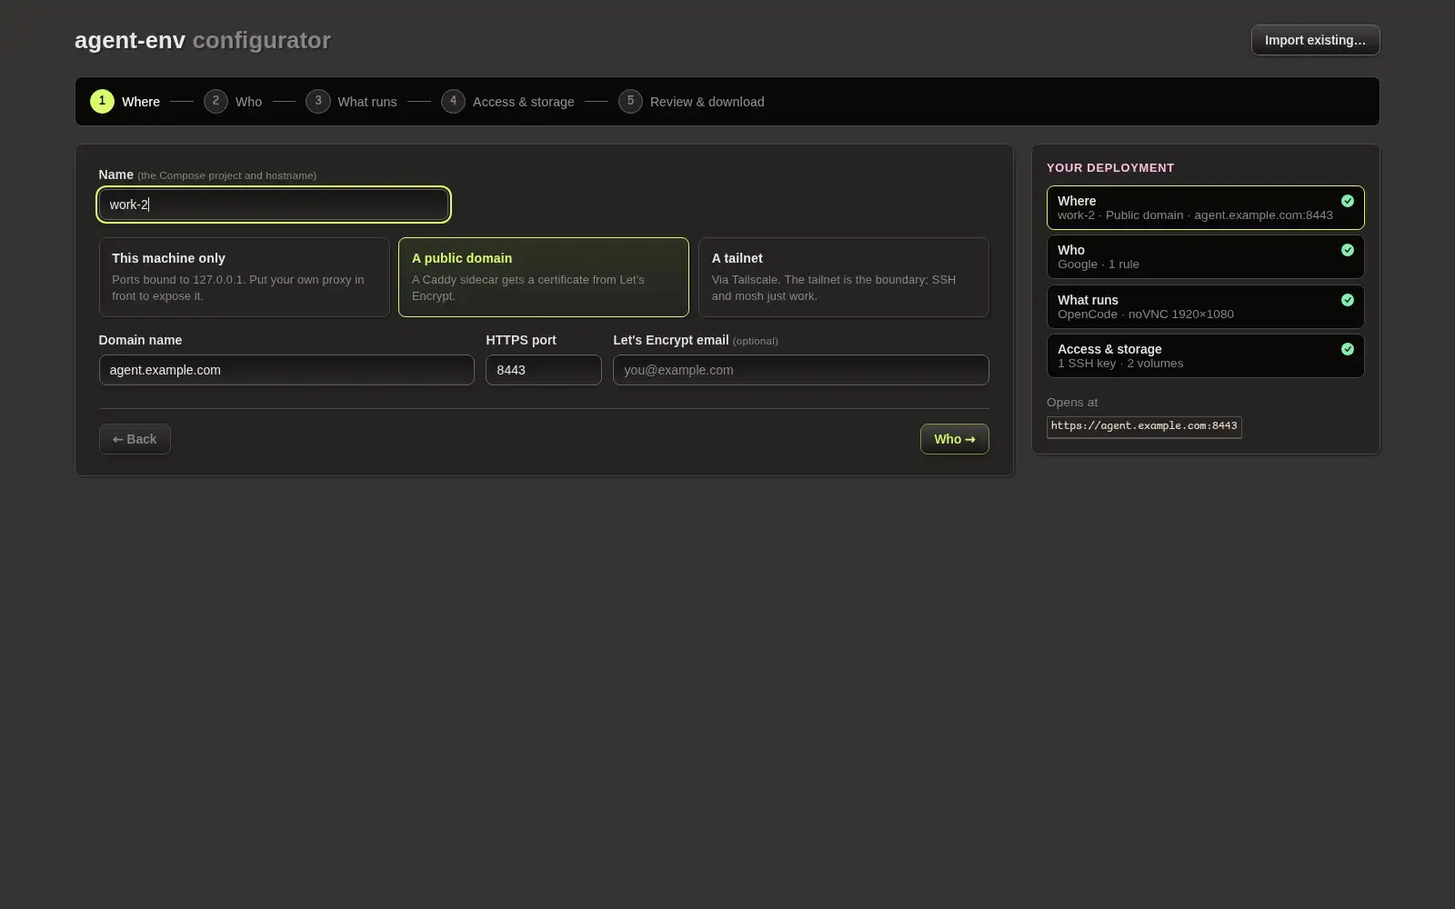Click green checkmark on Access & storage card

tap(1348, 349)
